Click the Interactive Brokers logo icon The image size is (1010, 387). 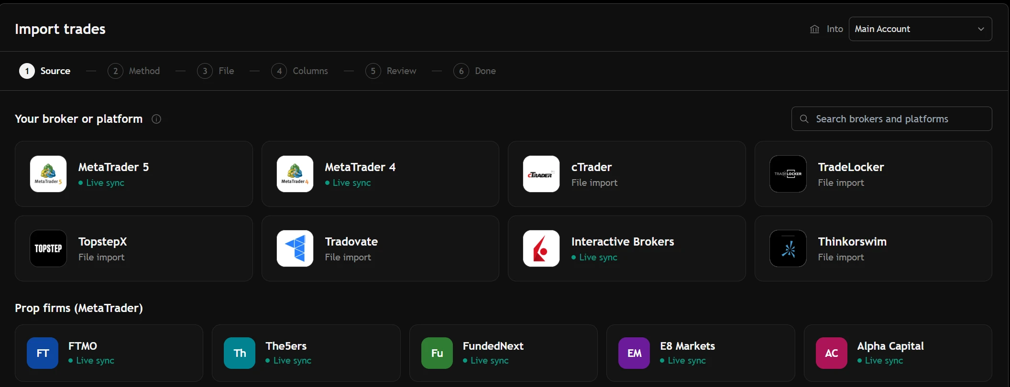point(541,248)
